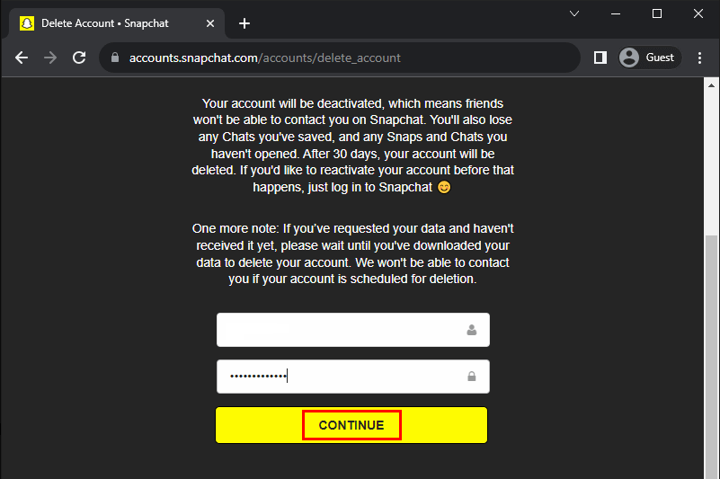Reload the page with the refresh icon

click(79, 58)
